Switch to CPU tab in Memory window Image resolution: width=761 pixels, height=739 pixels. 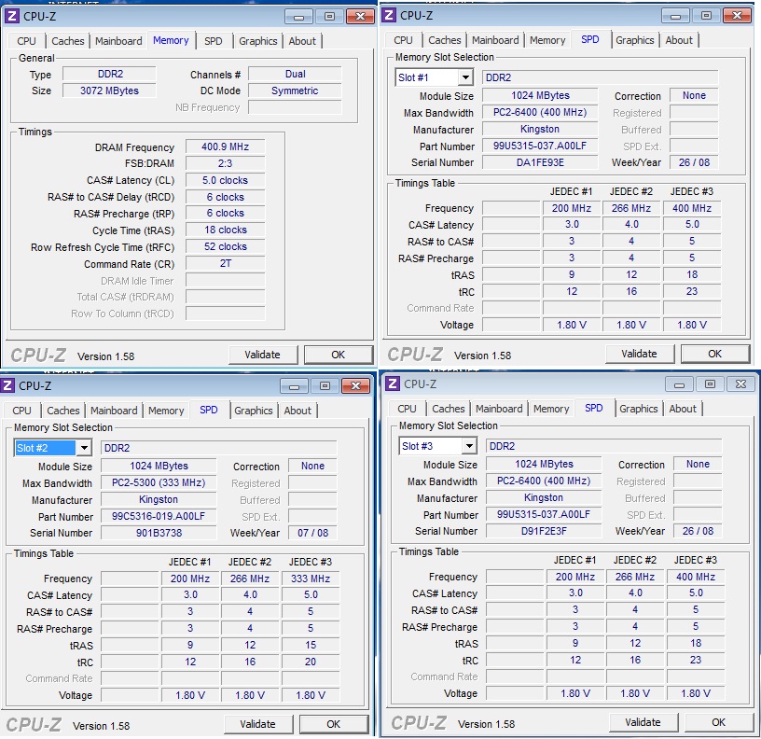click(27, 41)
